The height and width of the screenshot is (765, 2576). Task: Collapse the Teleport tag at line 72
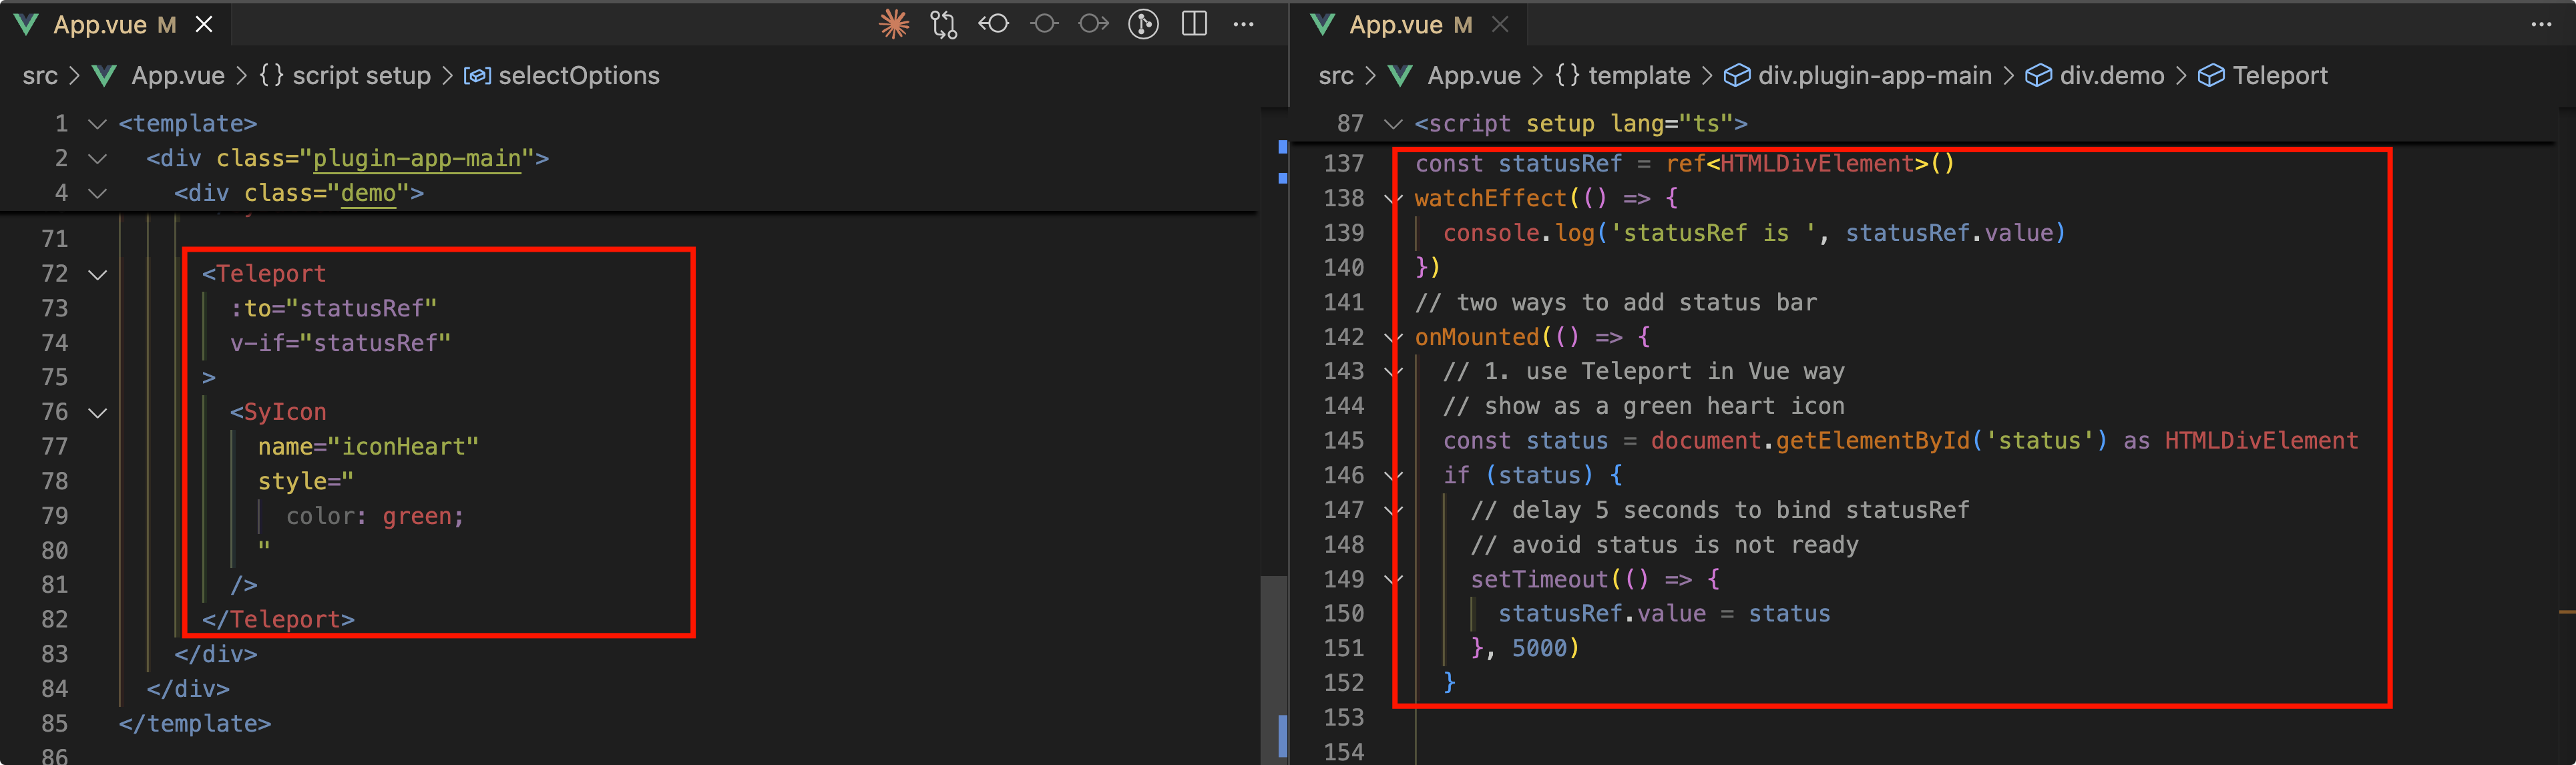(98, 274)
